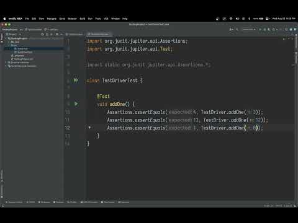The image size is (298, 223).
Task: Open the Version Control tool window
Action: (14, 202)
